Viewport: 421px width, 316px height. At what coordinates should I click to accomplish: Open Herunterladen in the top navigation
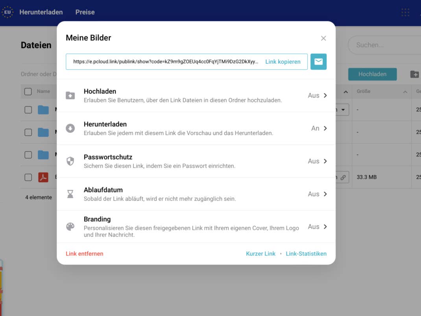pos(41,12)
